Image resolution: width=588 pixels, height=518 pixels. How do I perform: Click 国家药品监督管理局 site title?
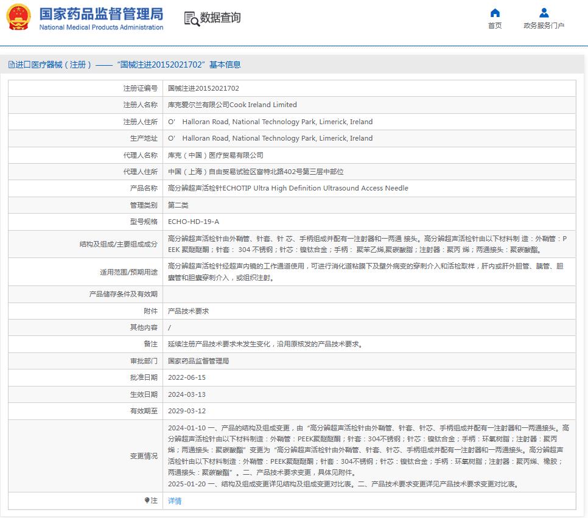click(x=101, y=14)
